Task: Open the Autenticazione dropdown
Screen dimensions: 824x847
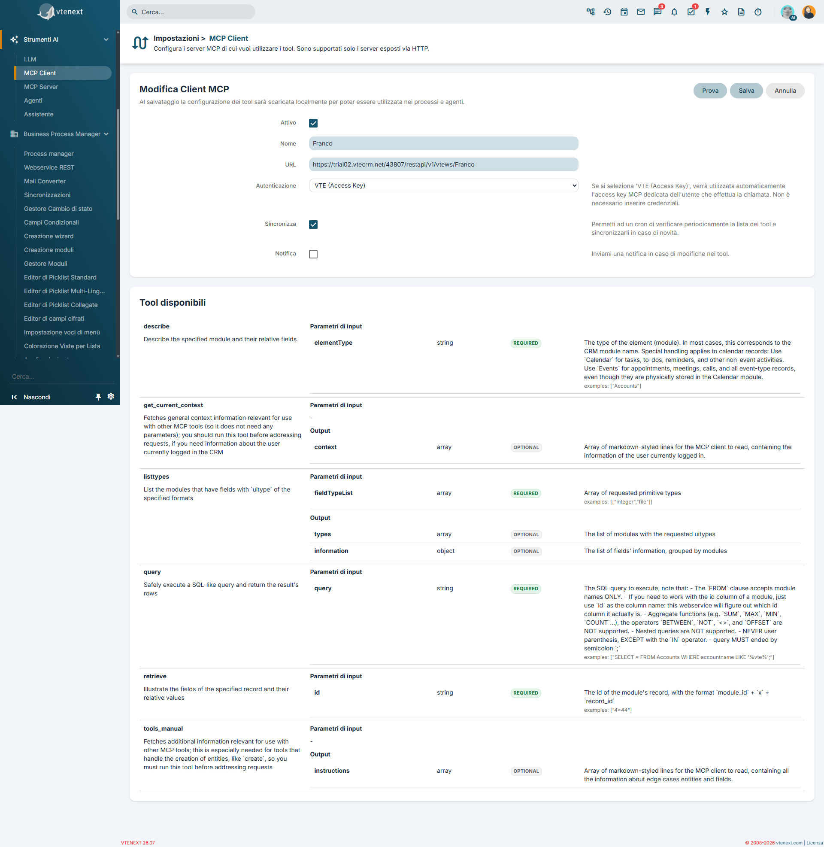Action: click(x=444, y=186)
